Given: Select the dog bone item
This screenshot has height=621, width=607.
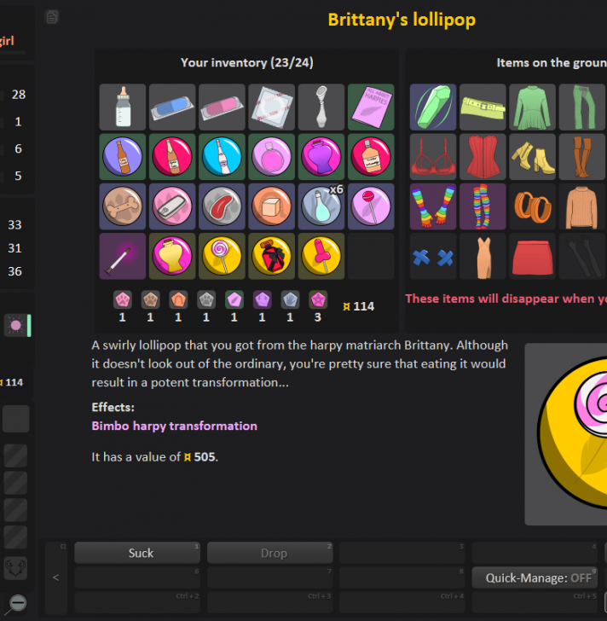Looking at the screenshot, I should pyautogui.click(x=123, y=206).
